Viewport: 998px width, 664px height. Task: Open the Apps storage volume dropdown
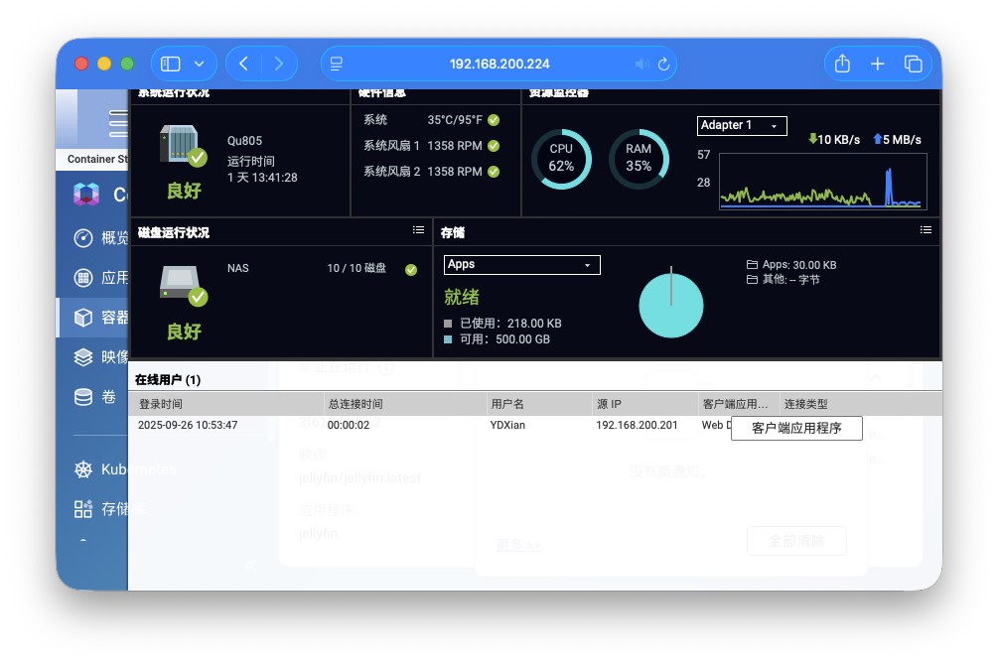pyautogui.click(x=521, y=265)
